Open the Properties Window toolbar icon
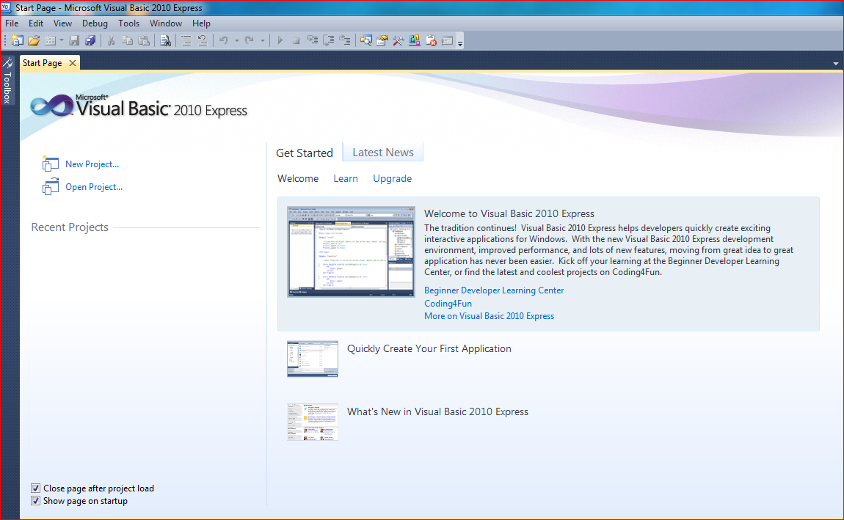 (x=382, y=40)
